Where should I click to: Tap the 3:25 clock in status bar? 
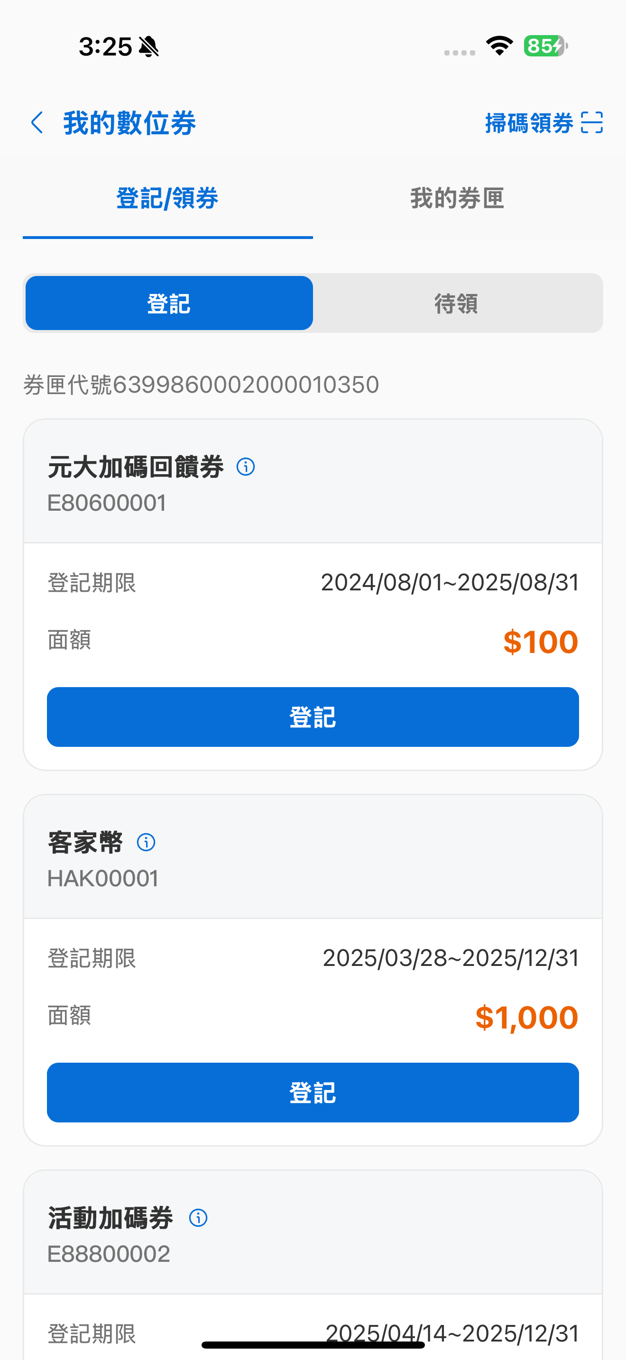(105, 46)
